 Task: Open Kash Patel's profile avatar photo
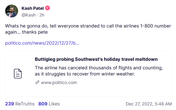[x=12, y=11]
